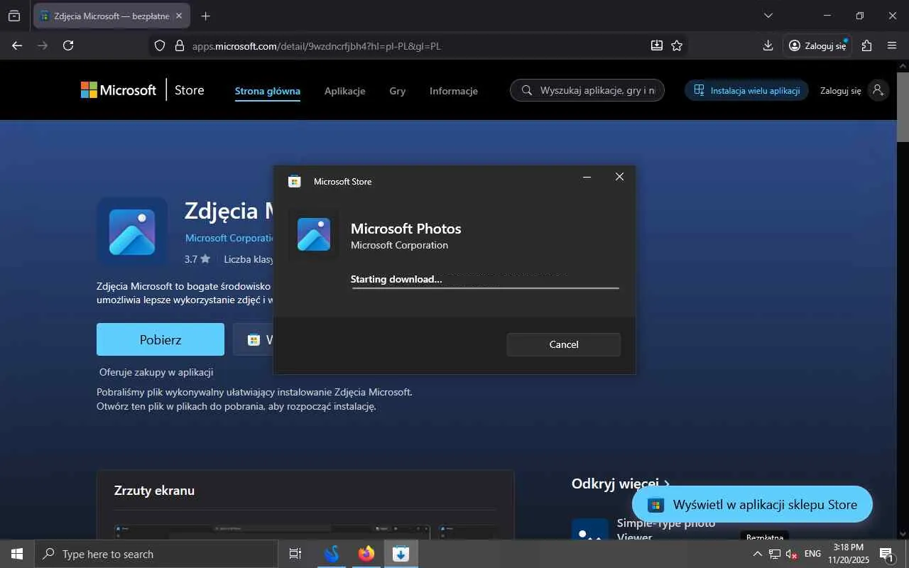The width and height of the screenshot is (909, 568).
Task: Click the Store installer taskbar icon
Action: click(401, 554)
